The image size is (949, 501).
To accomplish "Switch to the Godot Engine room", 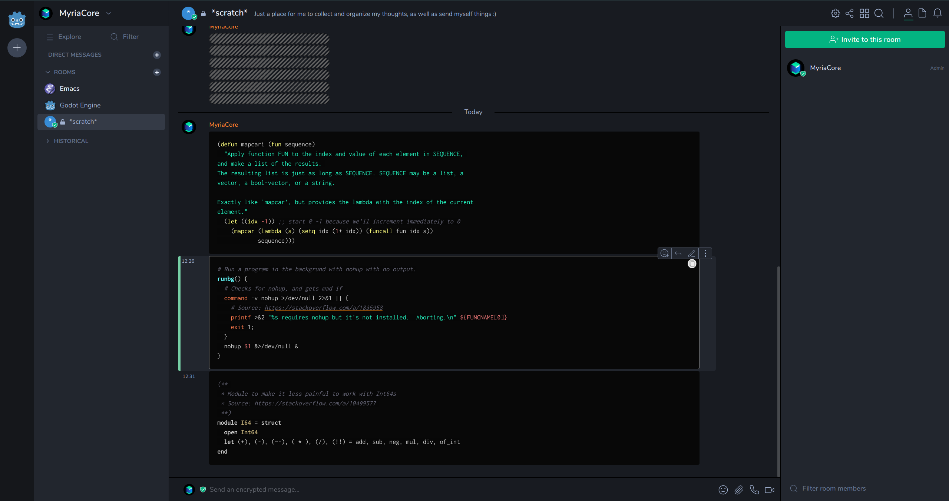I will click(x=80, y=105).
